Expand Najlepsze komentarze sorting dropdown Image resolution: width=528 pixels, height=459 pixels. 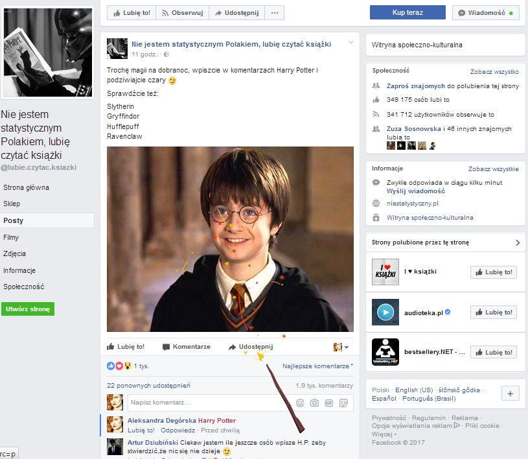pos(317,366)
